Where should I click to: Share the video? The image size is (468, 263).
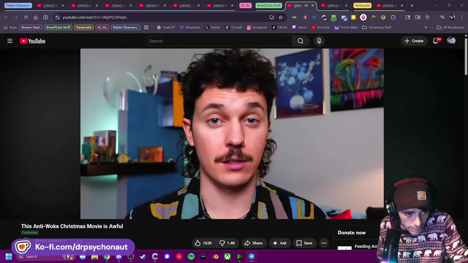(x=253, y=243)
